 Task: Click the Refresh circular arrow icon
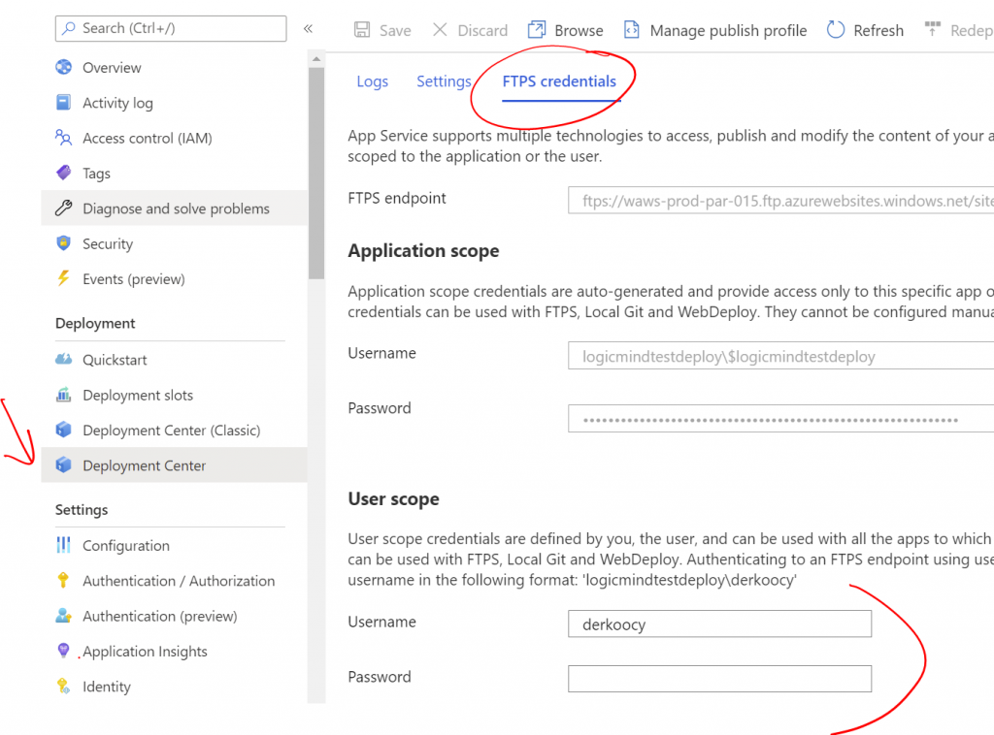[x=836, y=30]
